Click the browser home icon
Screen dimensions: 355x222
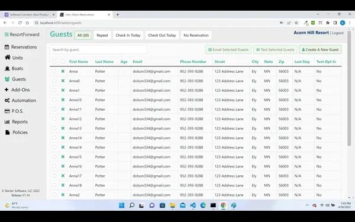click(x=27, y=22)
